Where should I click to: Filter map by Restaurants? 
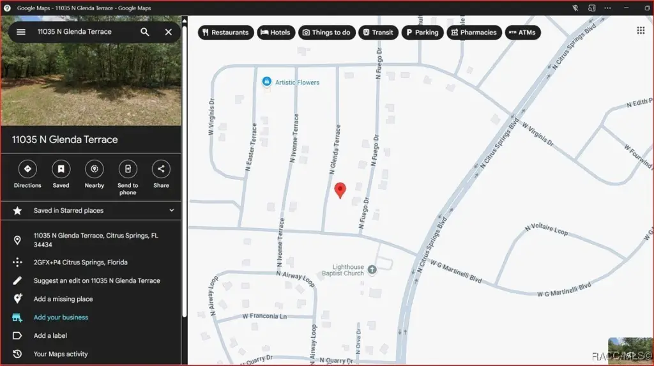(226, 33)
